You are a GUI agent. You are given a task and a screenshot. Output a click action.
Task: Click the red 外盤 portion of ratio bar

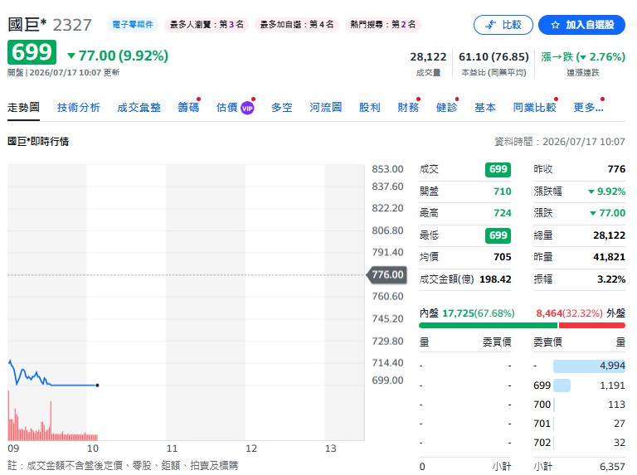[592, 325]
